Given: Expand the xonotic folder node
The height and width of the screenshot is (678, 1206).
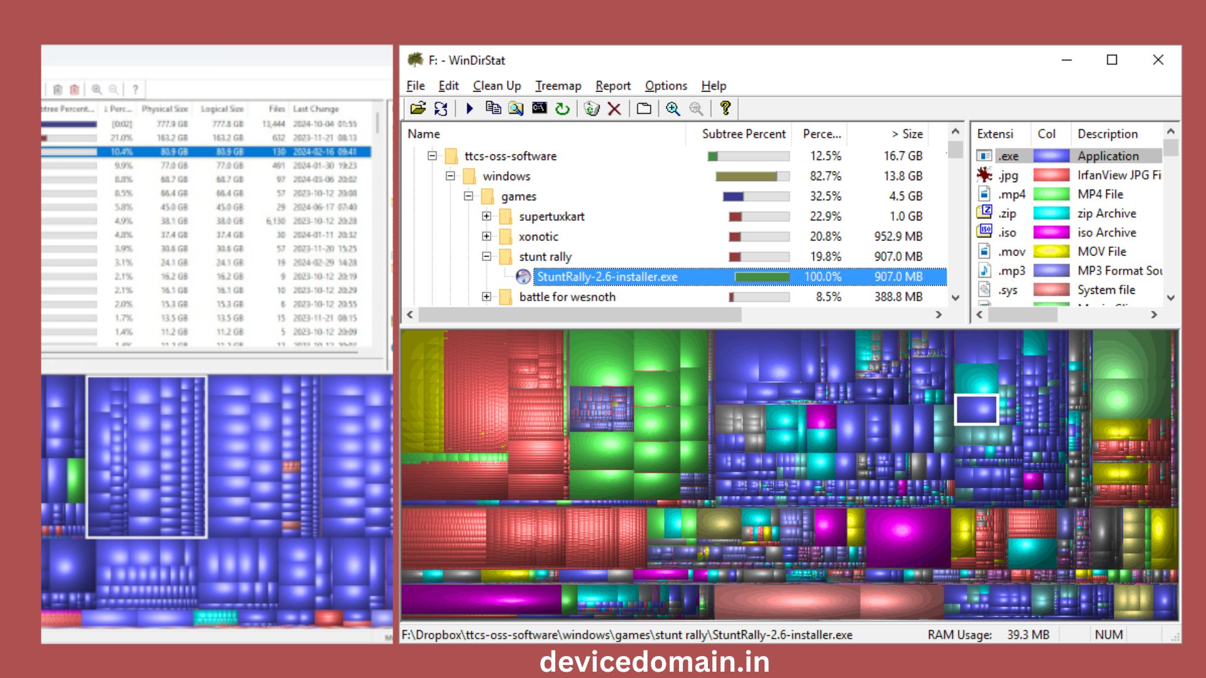Looking at the screenshot, I should tap(487, 237).
